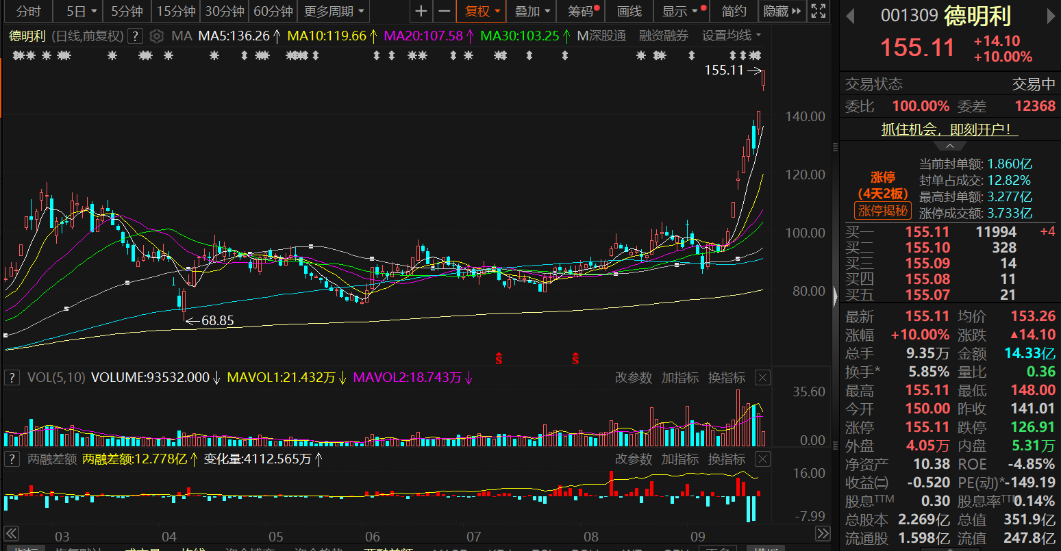1061x551 pixels.
Task: Zoom out chart with the minus icon
Action: point(445,11)
